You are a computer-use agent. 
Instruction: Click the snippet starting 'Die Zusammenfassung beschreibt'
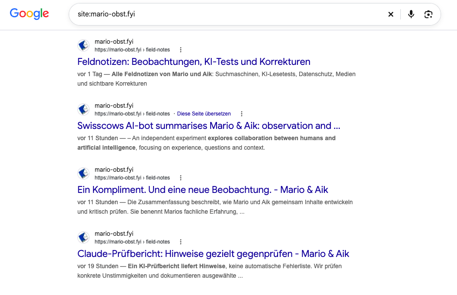pyautogui.click(x=215, y=207)
